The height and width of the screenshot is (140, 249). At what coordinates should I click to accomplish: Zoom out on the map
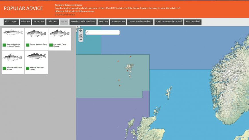(x=81, y=40)
